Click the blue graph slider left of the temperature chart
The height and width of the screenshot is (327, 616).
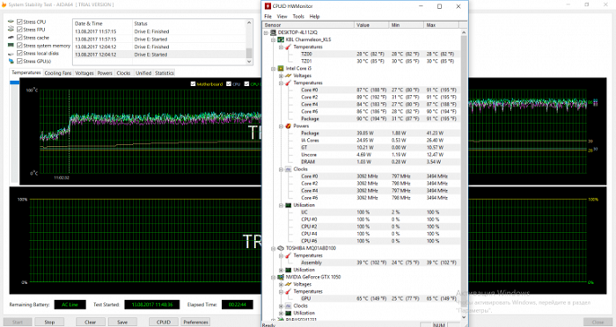pyautogui.click(x=15, y=83)
